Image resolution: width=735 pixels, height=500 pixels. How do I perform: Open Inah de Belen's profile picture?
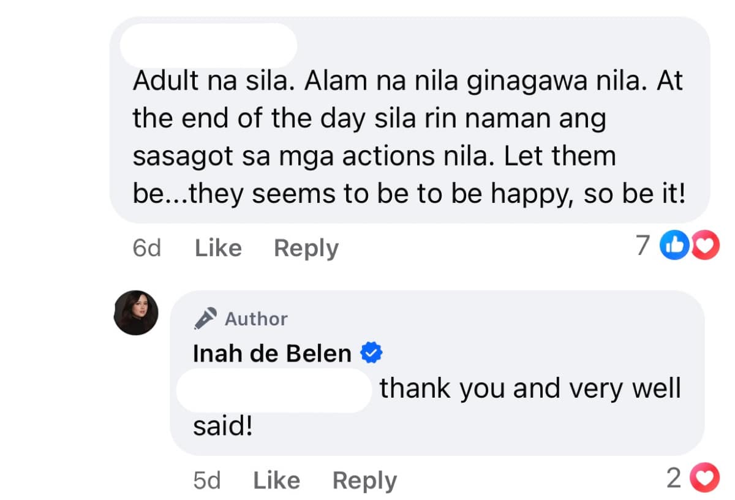point(136,312)
